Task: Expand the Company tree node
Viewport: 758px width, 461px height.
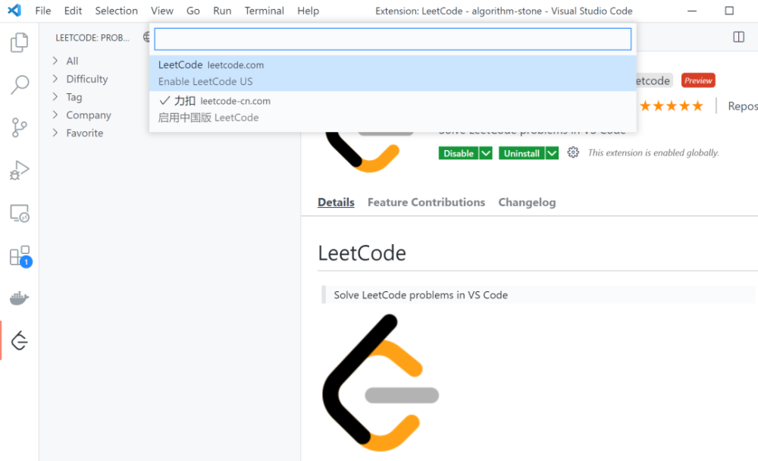Action: (x=89, y=115)
